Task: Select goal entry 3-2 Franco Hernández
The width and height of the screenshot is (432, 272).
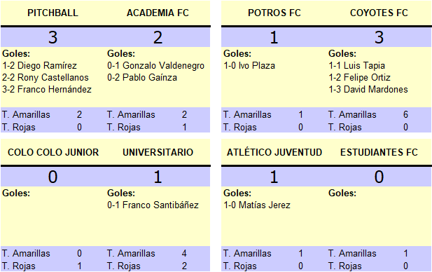Action: pos(47,89)
